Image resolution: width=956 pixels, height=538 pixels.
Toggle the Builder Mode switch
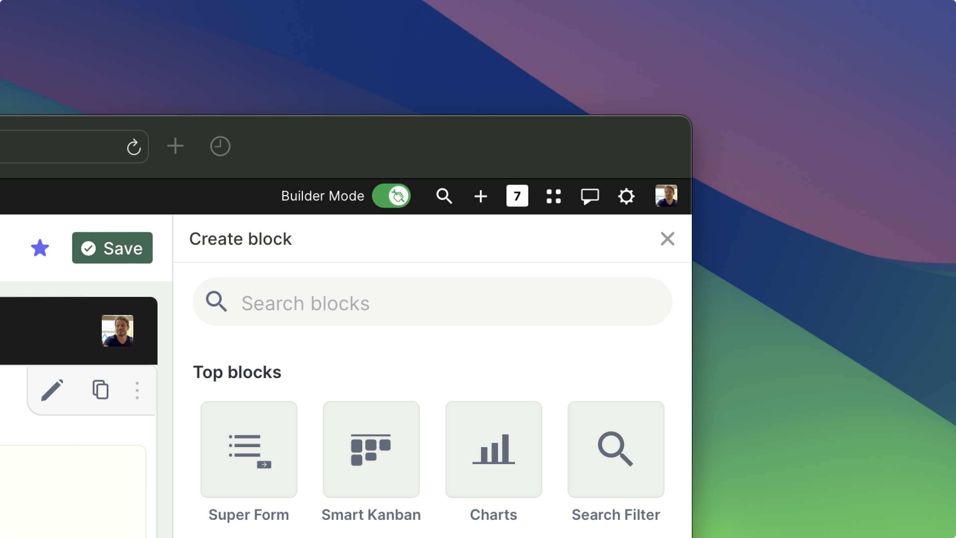coord(391,196)
